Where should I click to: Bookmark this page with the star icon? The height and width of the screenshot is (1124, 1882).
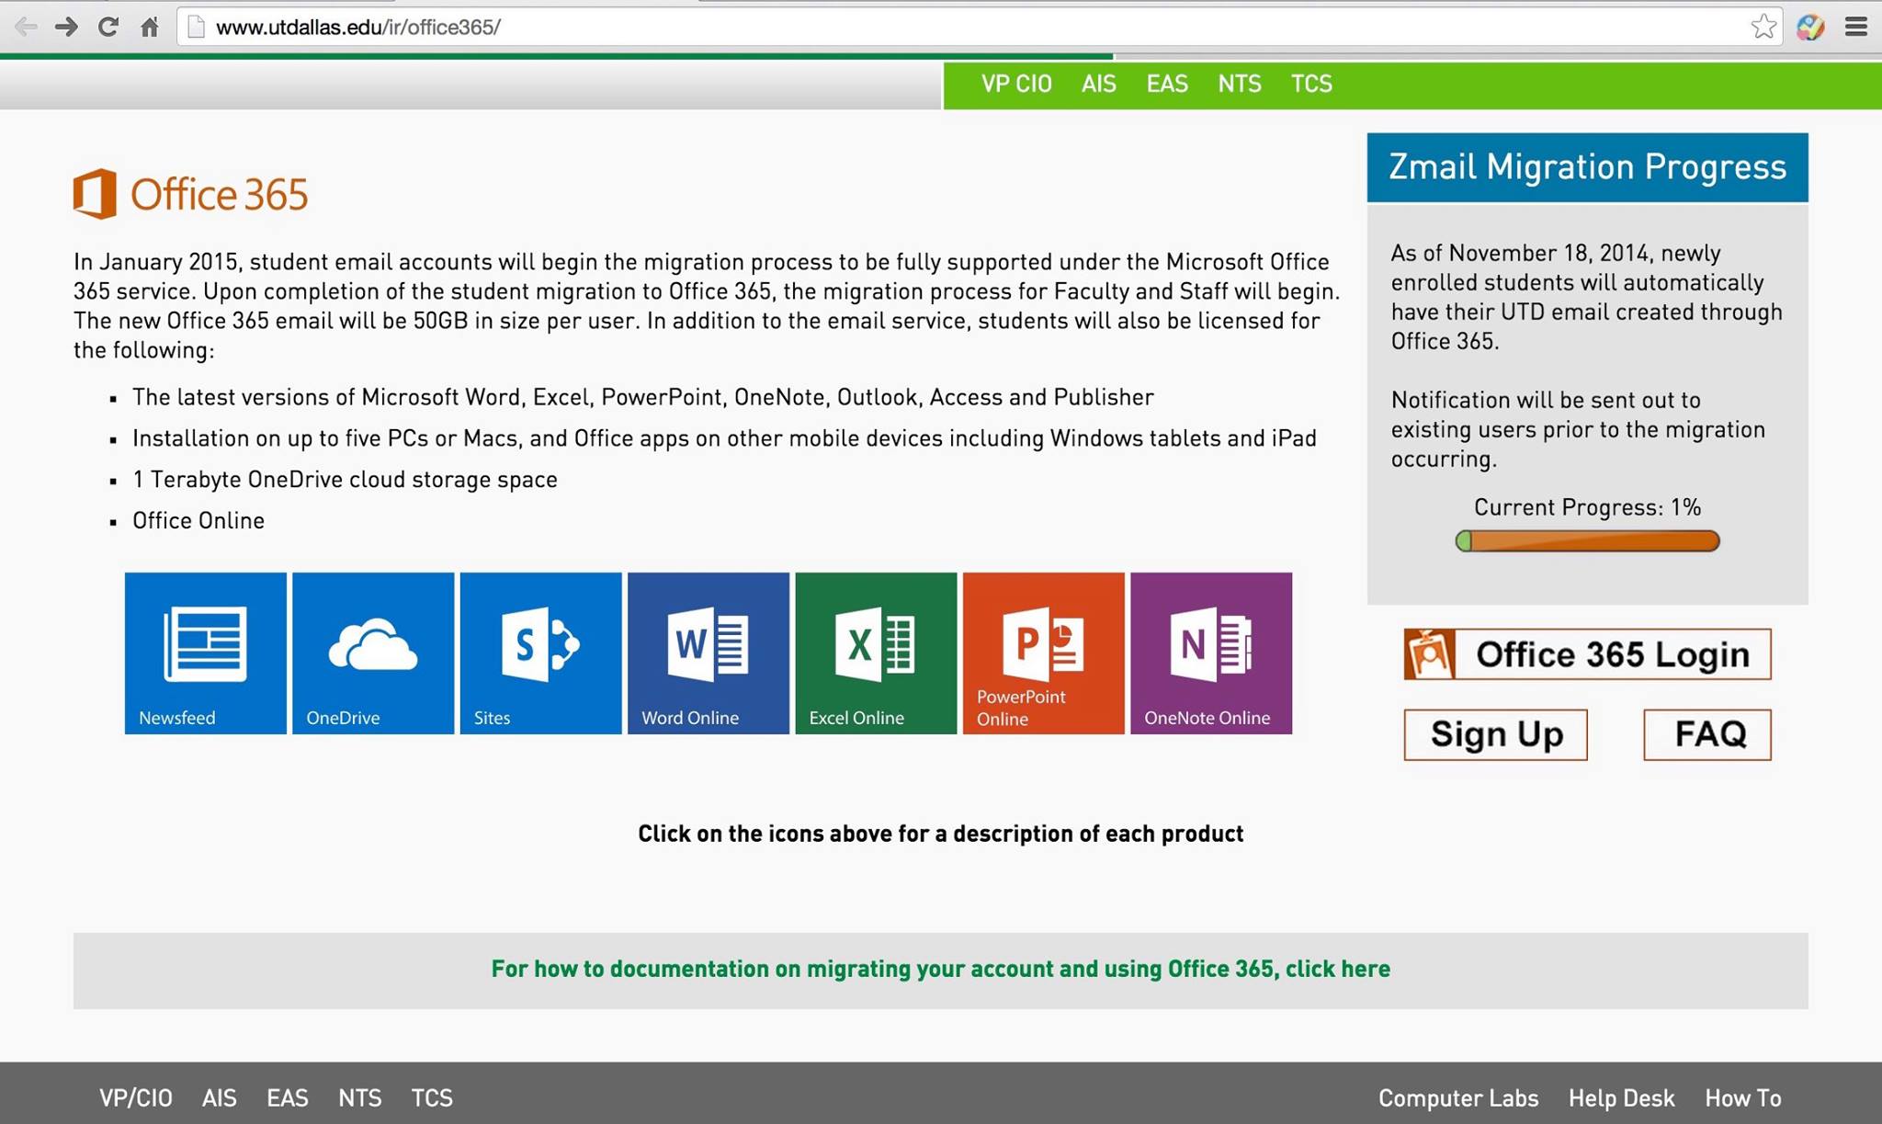pos(1763,27)
